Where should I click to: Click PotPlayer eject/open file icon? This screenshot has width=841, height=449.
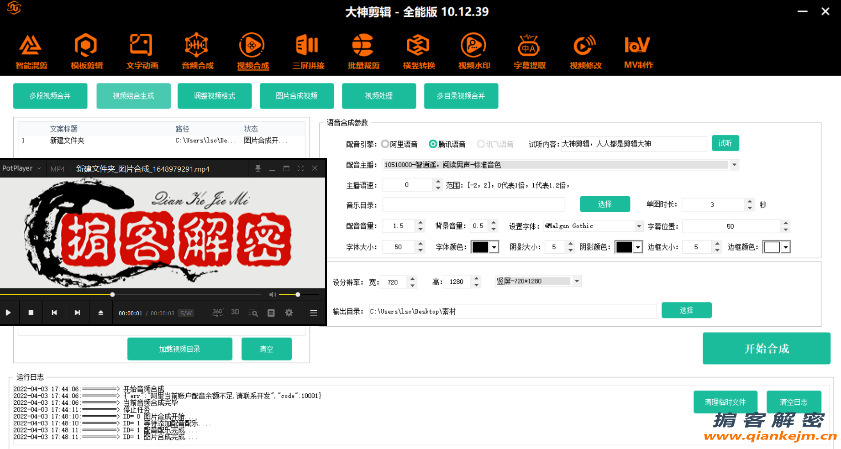101,313
